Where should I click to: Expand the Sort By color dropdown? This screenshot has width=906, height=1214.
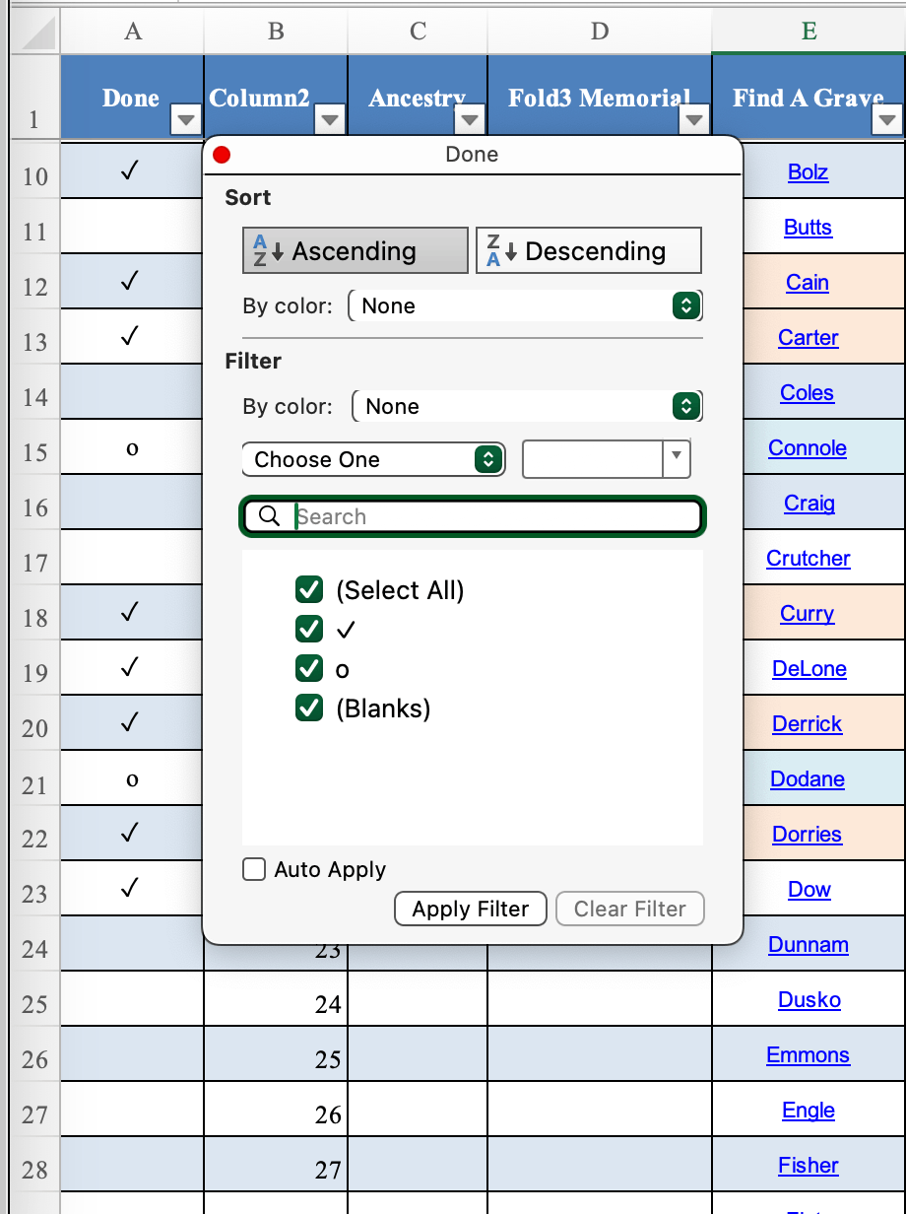[526, 305]
